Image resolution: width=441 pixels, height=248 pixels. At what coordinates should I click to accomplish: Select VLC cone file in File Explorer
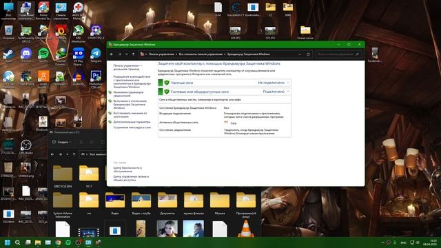246,229
